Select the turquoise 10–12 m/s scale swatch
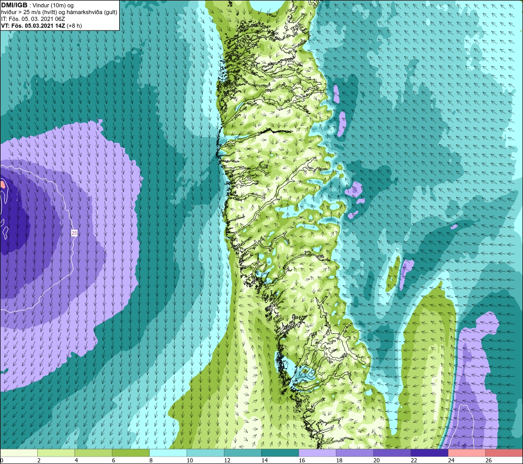Image resolution: width=523 pixels, height=464 pixels. (206, 452)
